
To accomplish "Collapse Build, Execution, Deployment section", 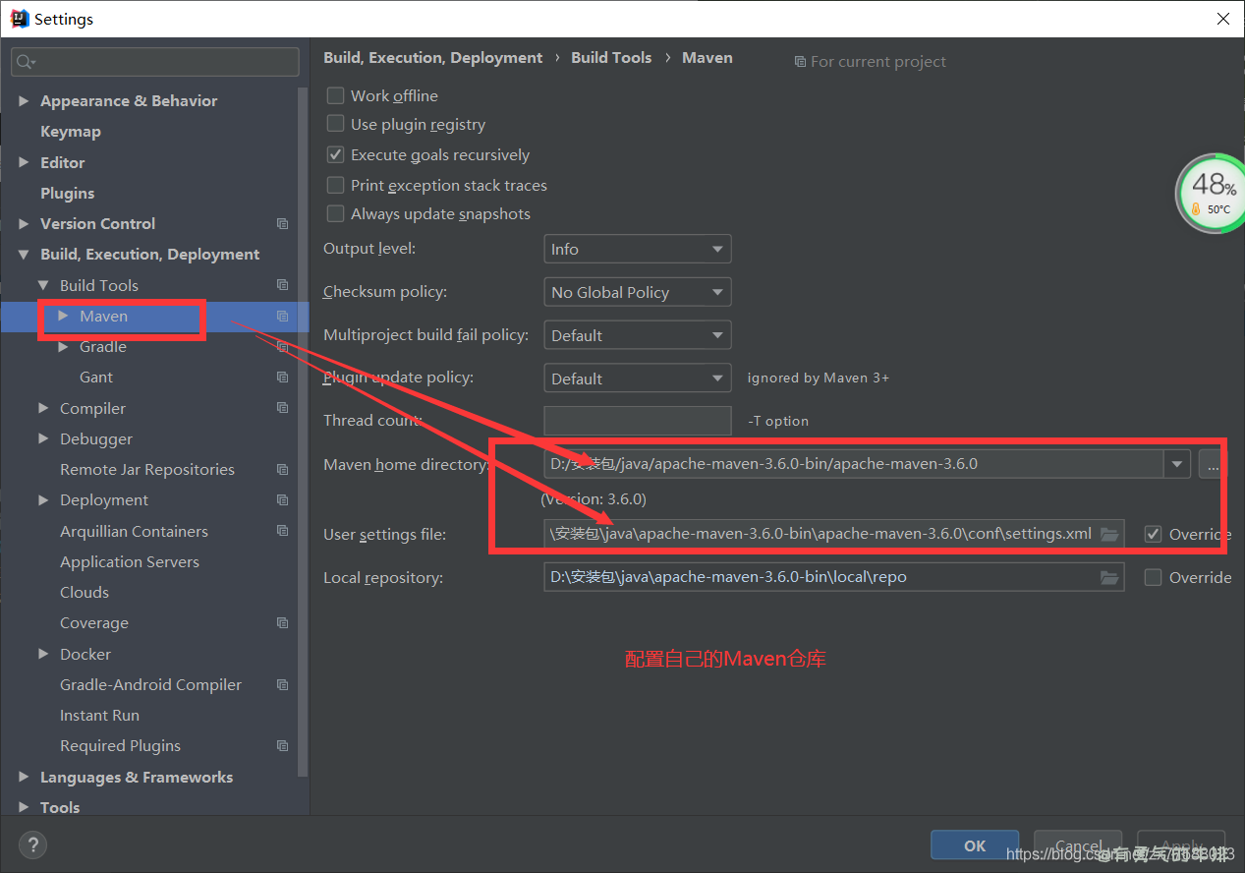I will pos(24,255).
